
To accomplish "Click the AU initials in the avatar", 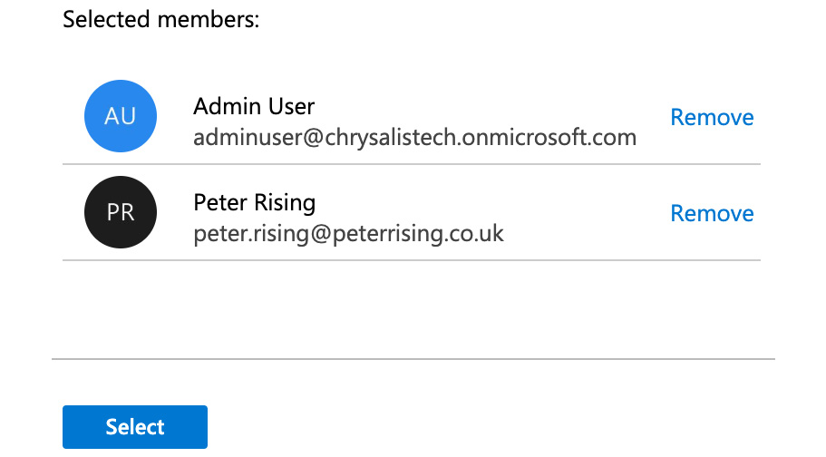I will pos(121,117).
